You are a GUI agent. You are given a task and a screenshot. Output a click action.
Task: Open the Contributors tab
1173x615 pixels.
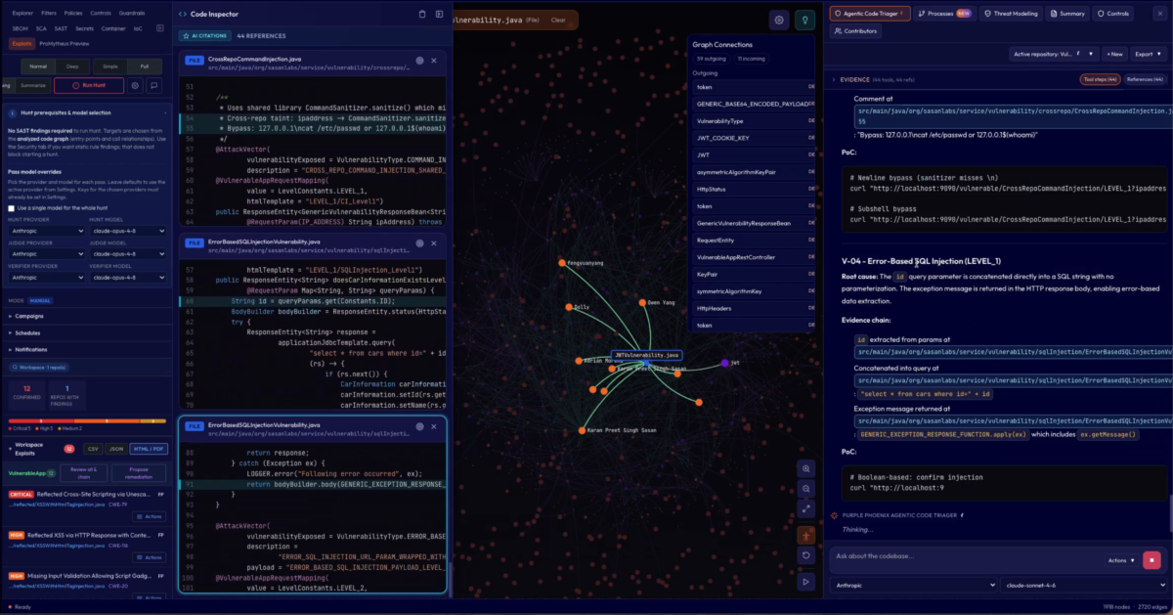coord(856,31)
